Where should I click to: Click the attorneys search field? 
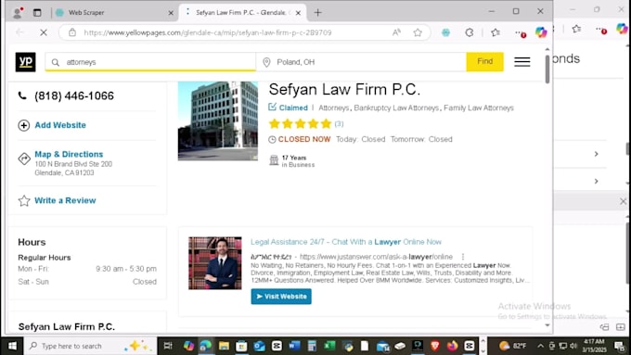click(x=150, y=62)
